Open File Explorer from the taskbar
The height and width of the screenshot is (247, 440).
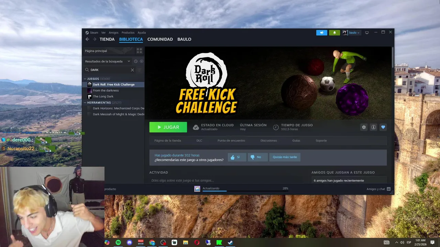coord(186,242)
